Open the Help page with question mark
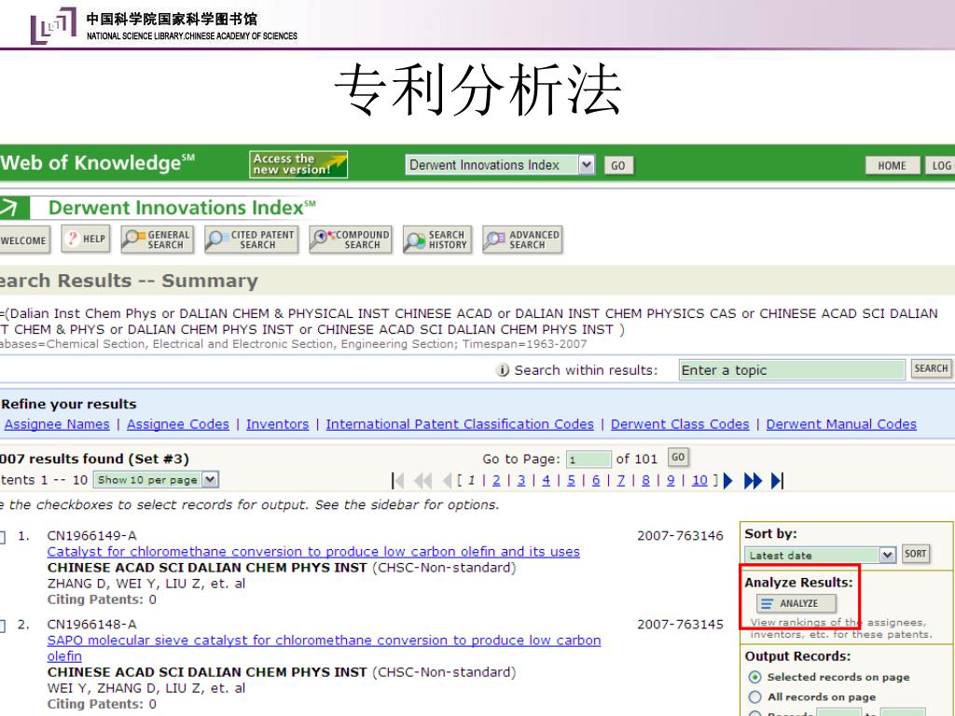 tap(86, 239)
